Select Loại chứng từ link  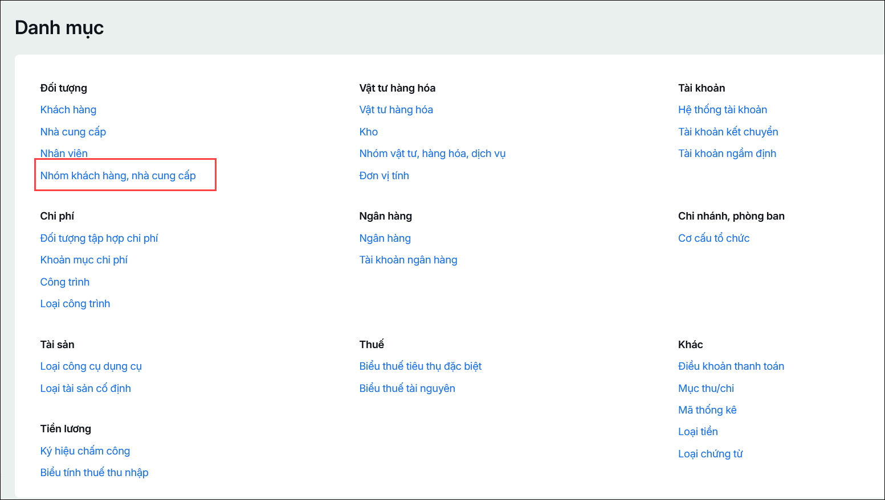click(x=711, y=454)
